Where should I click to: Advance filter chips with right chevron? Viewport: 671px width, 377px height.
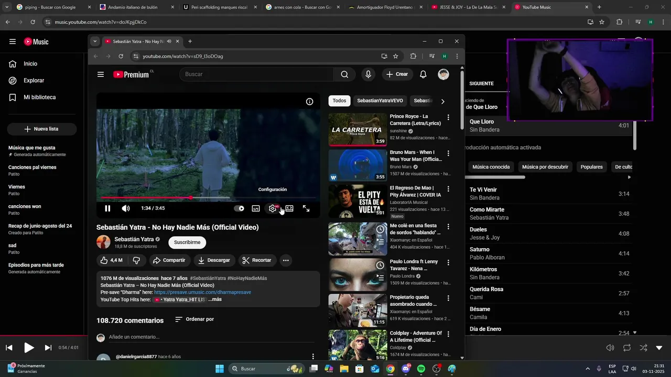point(442,102)
